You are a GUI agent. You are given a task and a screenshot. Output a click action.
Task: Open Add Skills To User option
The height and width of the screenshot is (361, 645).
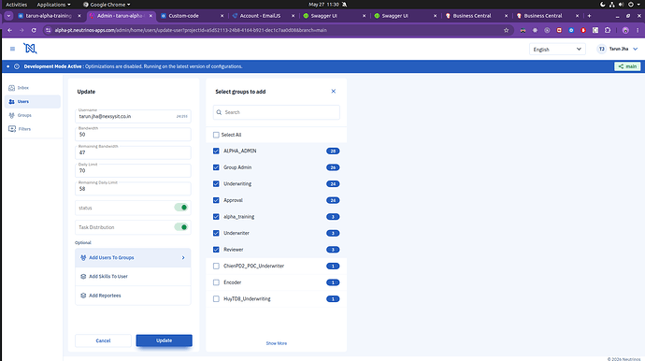133,277
